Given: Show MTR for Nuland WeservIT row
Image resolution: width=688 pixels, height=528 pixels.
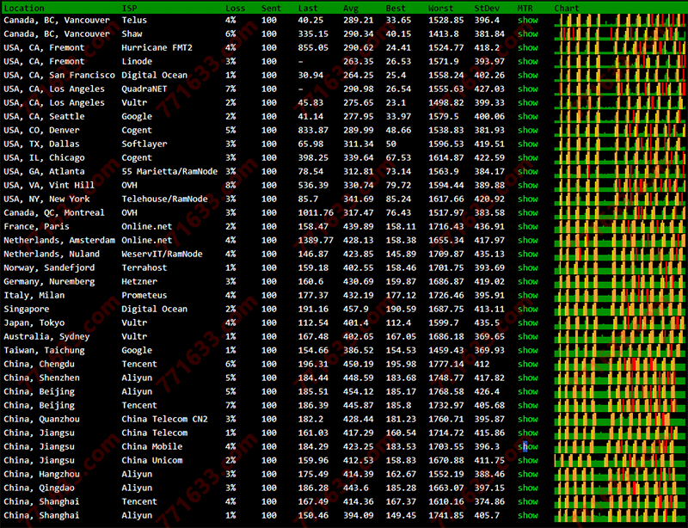Looking at the screenshot, I should (x=527, y=254).
